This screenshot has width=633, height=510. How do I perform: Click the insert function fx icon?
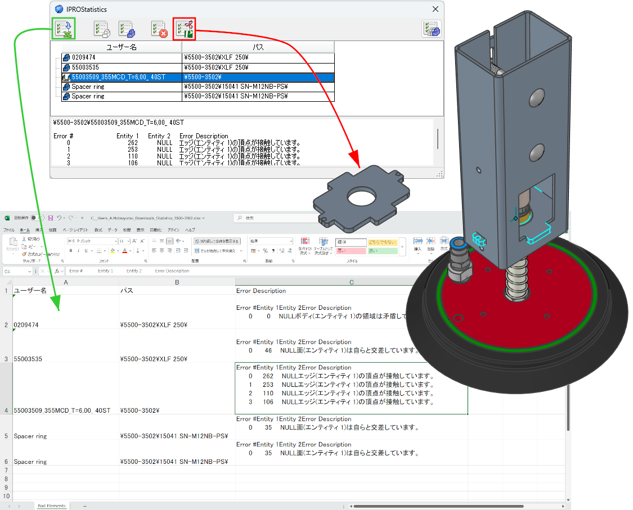57,271
